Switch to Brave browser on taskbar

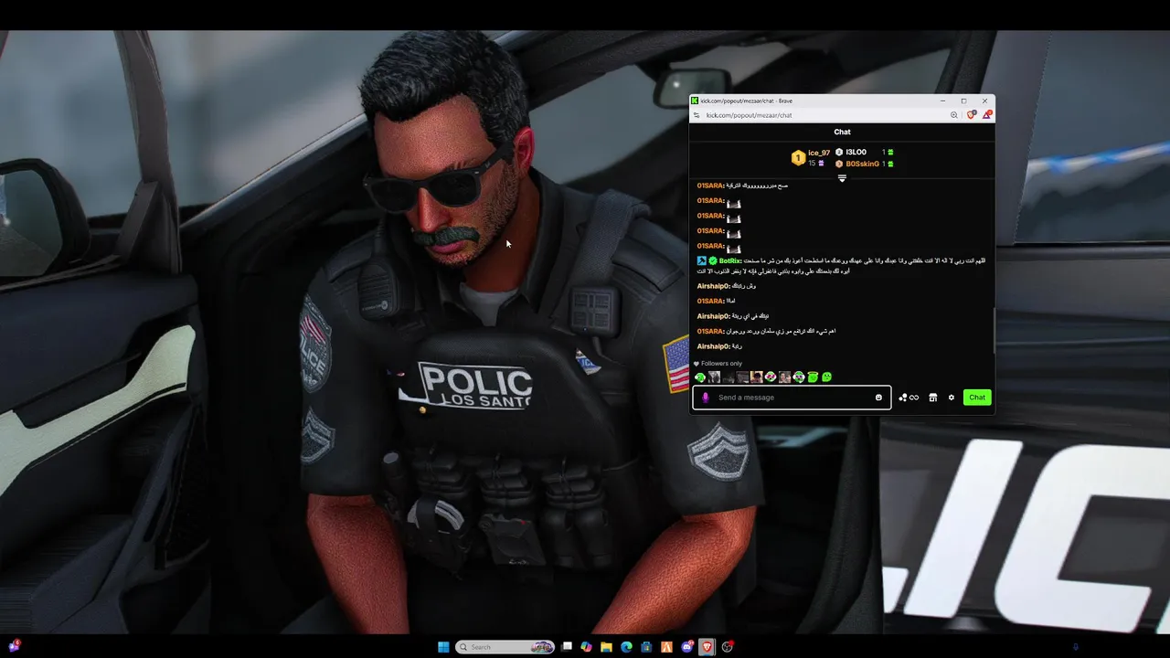(707, 647)
